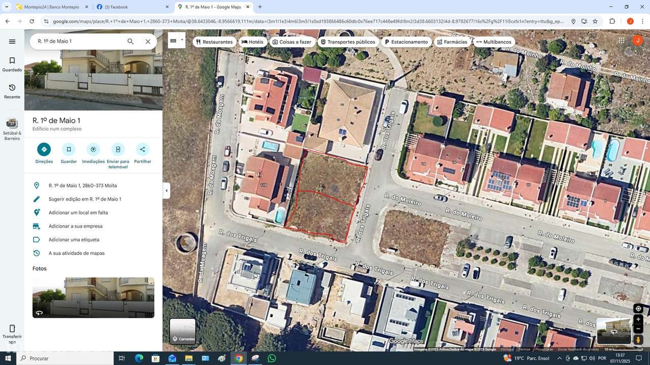Open the Chrome extensions puzzle icon
Screen dimensions: 650x365
[612, 21]
